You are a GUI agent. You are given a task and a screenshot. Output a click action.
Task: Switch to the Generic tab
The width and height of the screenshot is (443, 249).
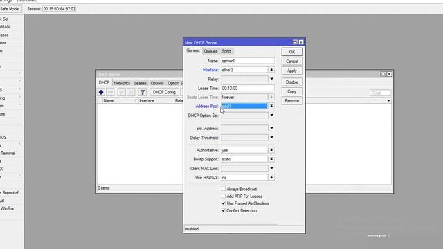[x=193, y=50]
